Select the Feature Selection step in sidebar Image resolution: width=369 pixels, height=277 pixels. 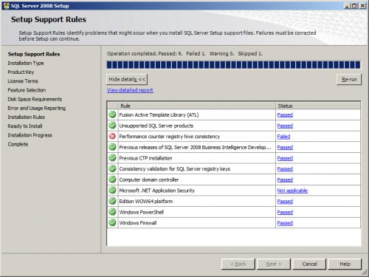click(27, 90)
